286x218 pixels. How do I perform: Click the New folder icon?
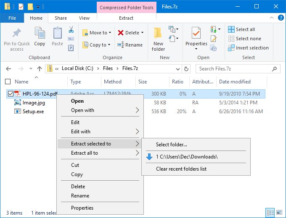coord(158,34)
